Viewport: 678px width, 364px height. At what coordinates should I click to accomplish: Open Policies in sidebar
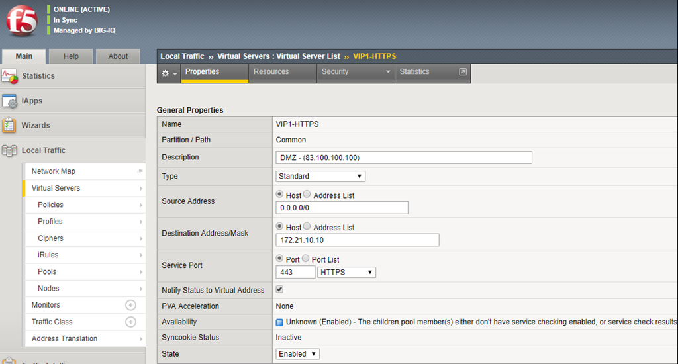click(50, 205)
